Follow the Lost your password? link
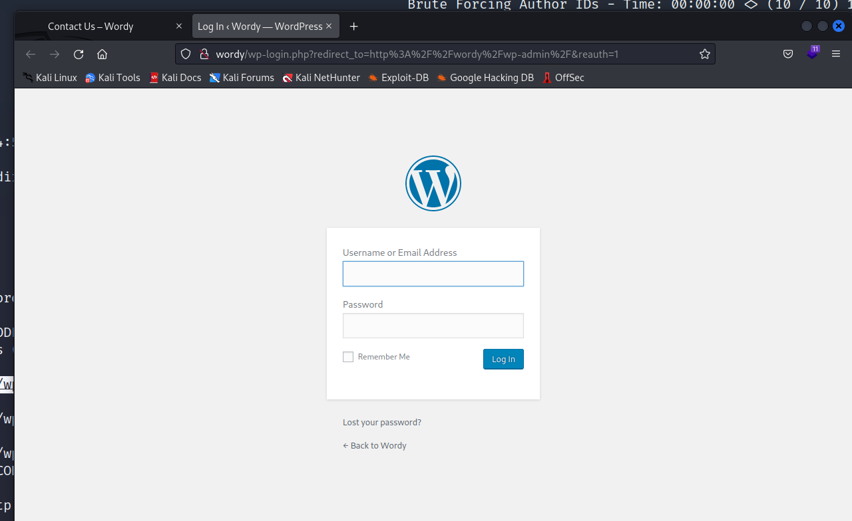 382,423
